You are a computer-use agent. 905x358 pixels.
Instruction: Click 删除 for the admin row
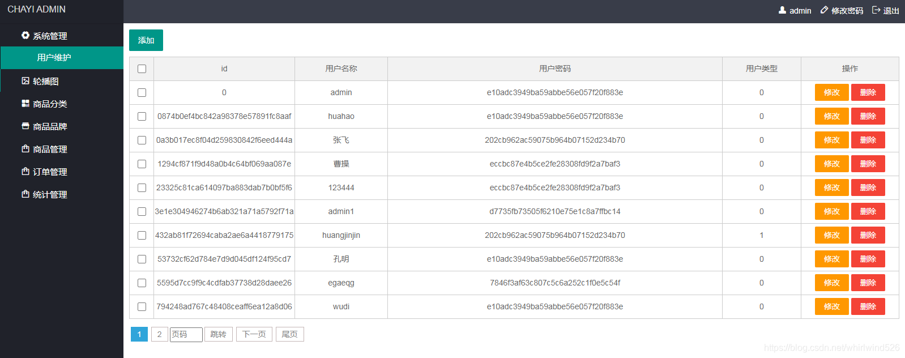[x=868, y=92]
